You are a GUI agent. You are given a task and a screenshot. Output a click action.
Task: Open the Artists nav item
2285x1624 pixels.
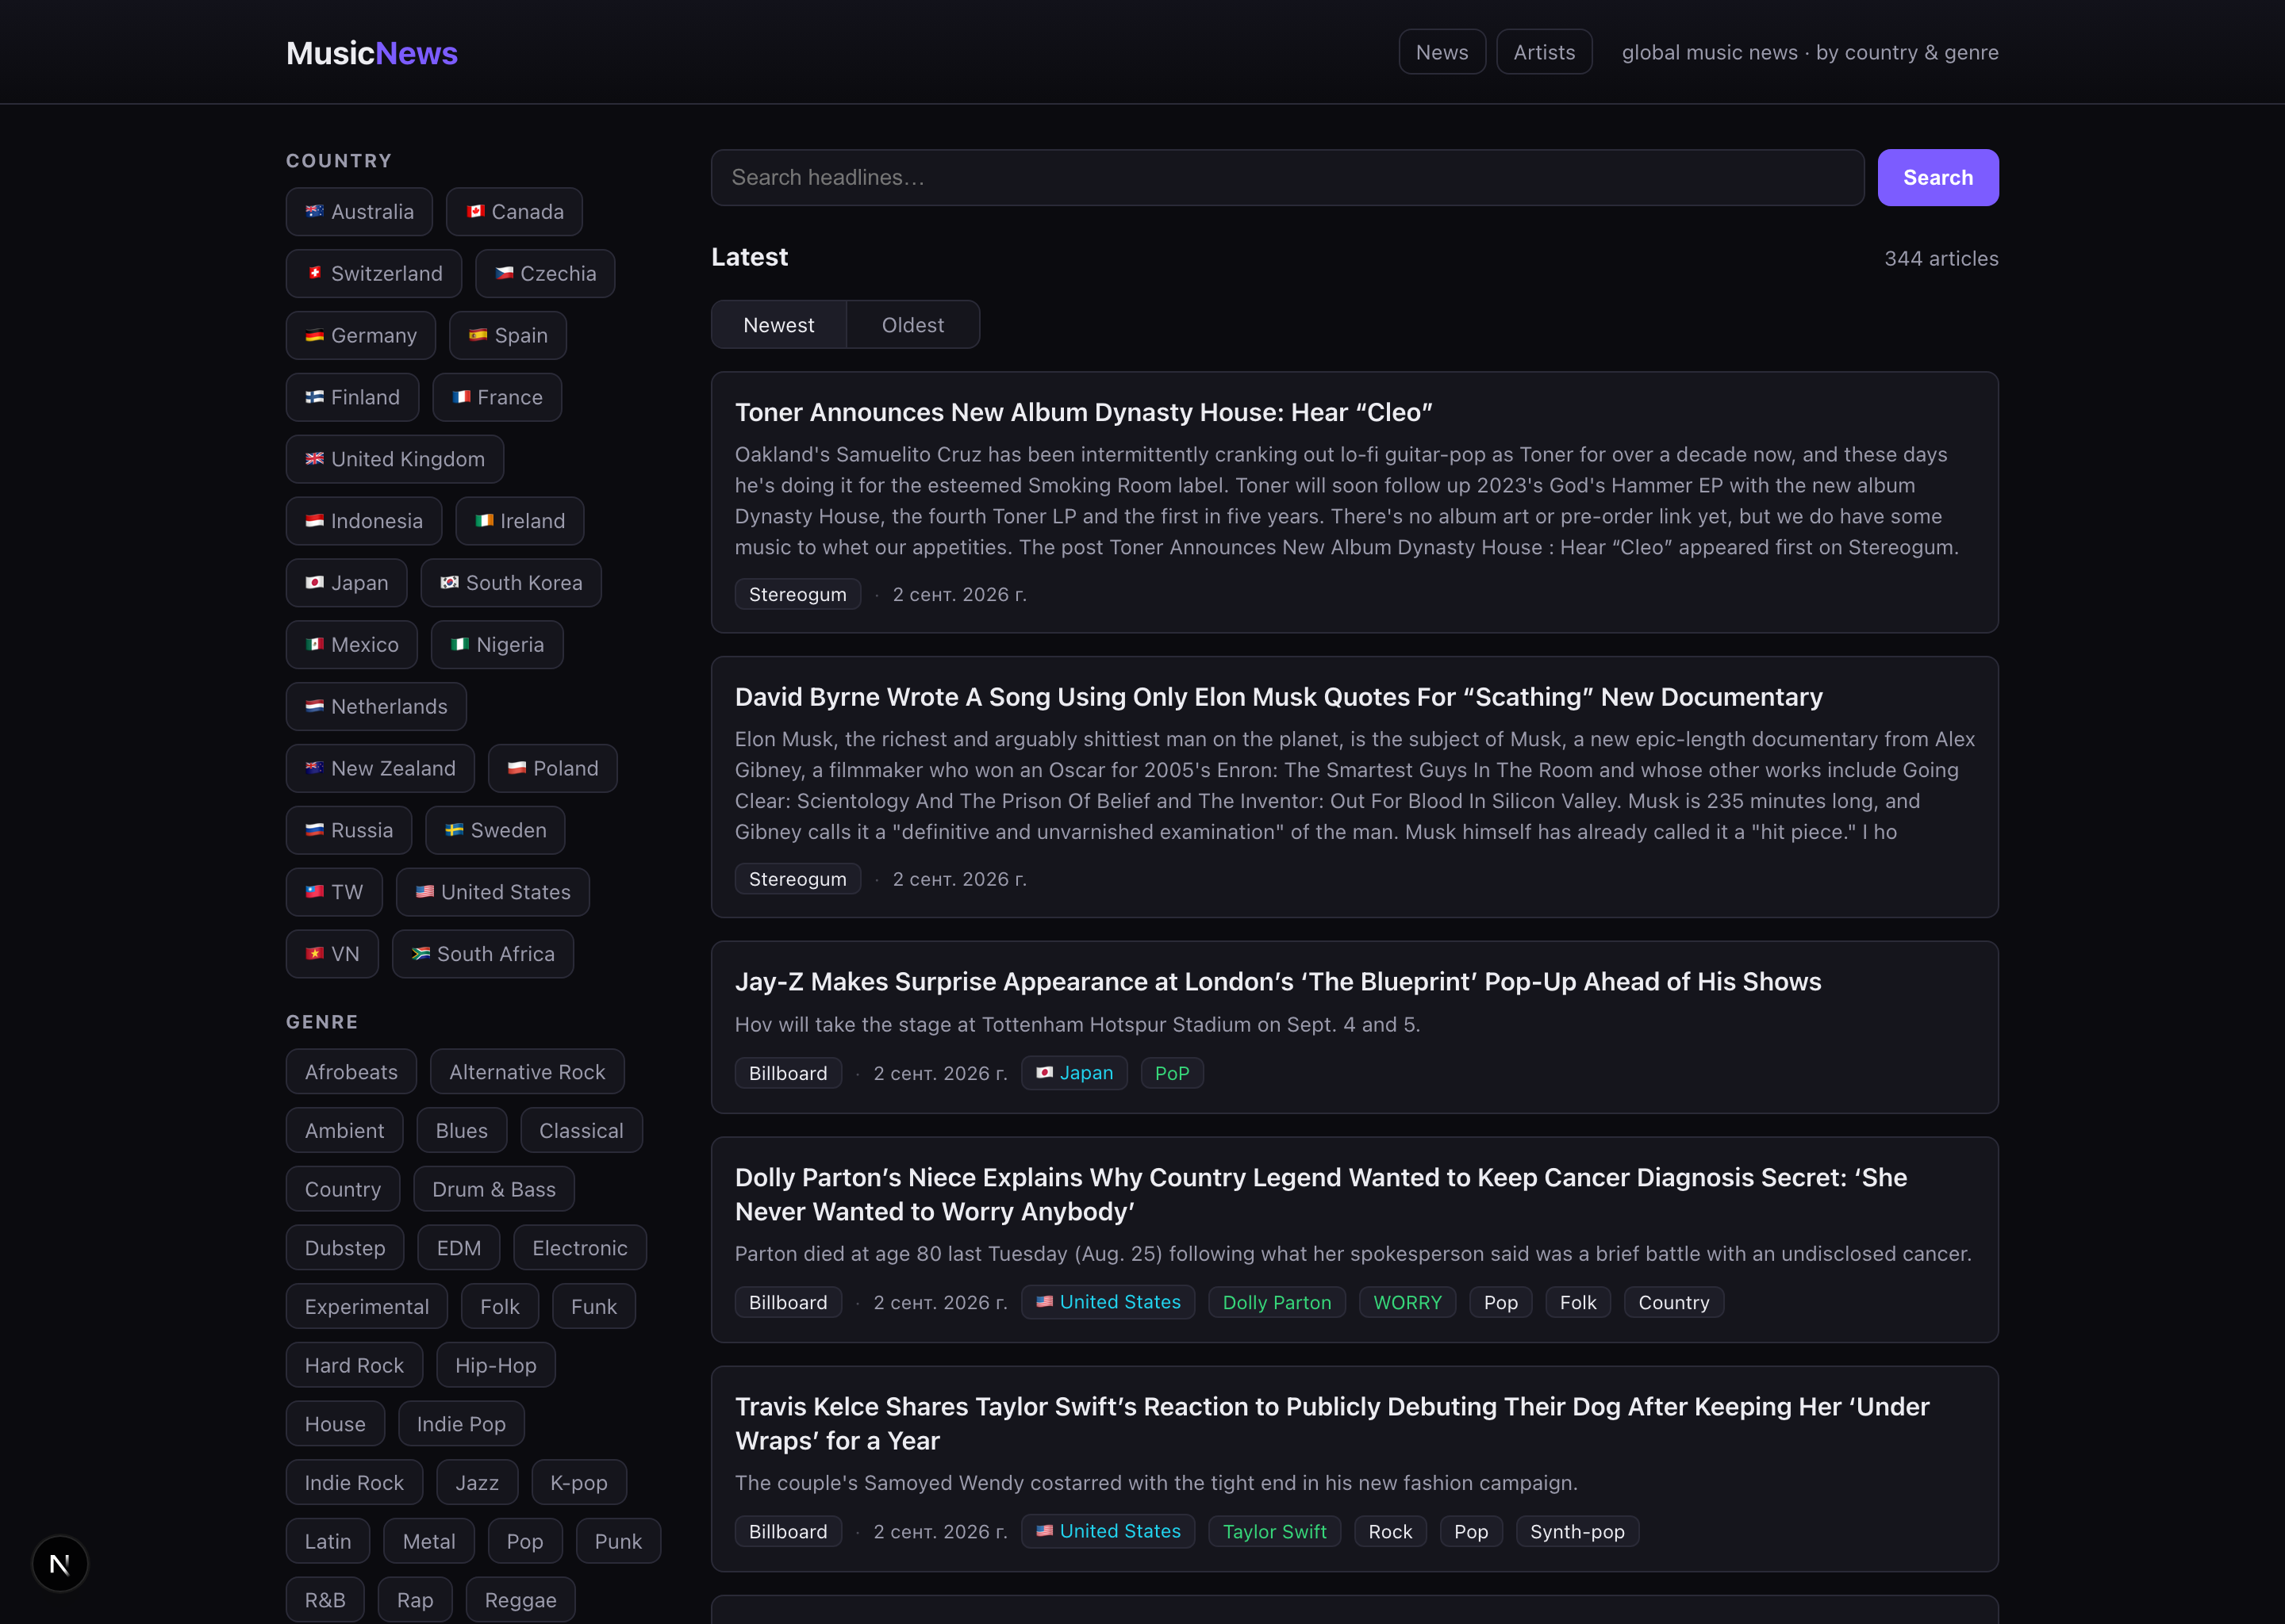pyautogui.click(x=1544, y=52)
